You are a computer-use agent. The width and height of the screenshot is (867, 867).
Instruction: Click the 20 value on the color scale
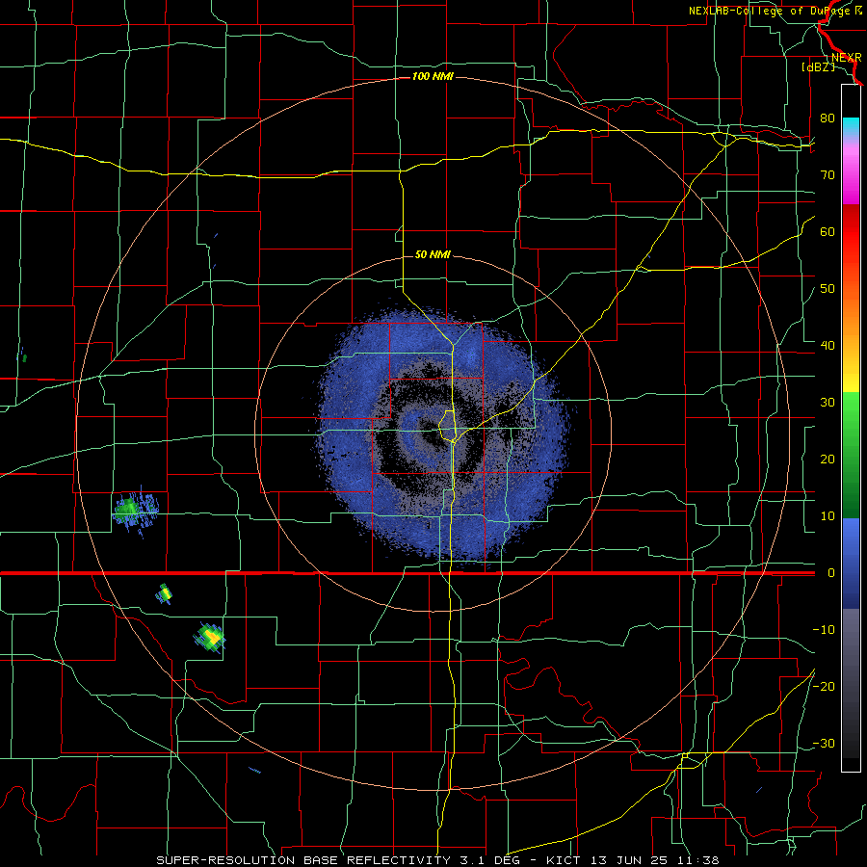pyautogui.click(x=828, y=459)
